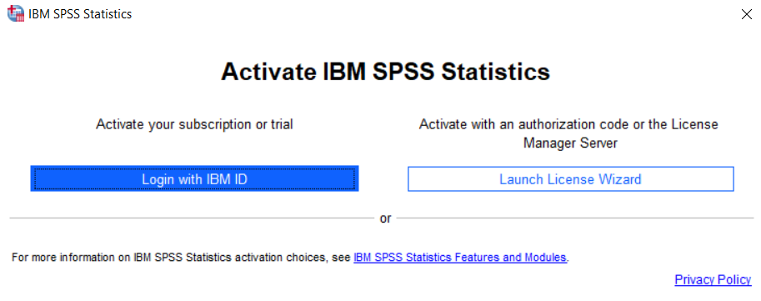This screenshot has height=301, width=761.
Task: Launch the License Wizard
Action: [570, 179]
